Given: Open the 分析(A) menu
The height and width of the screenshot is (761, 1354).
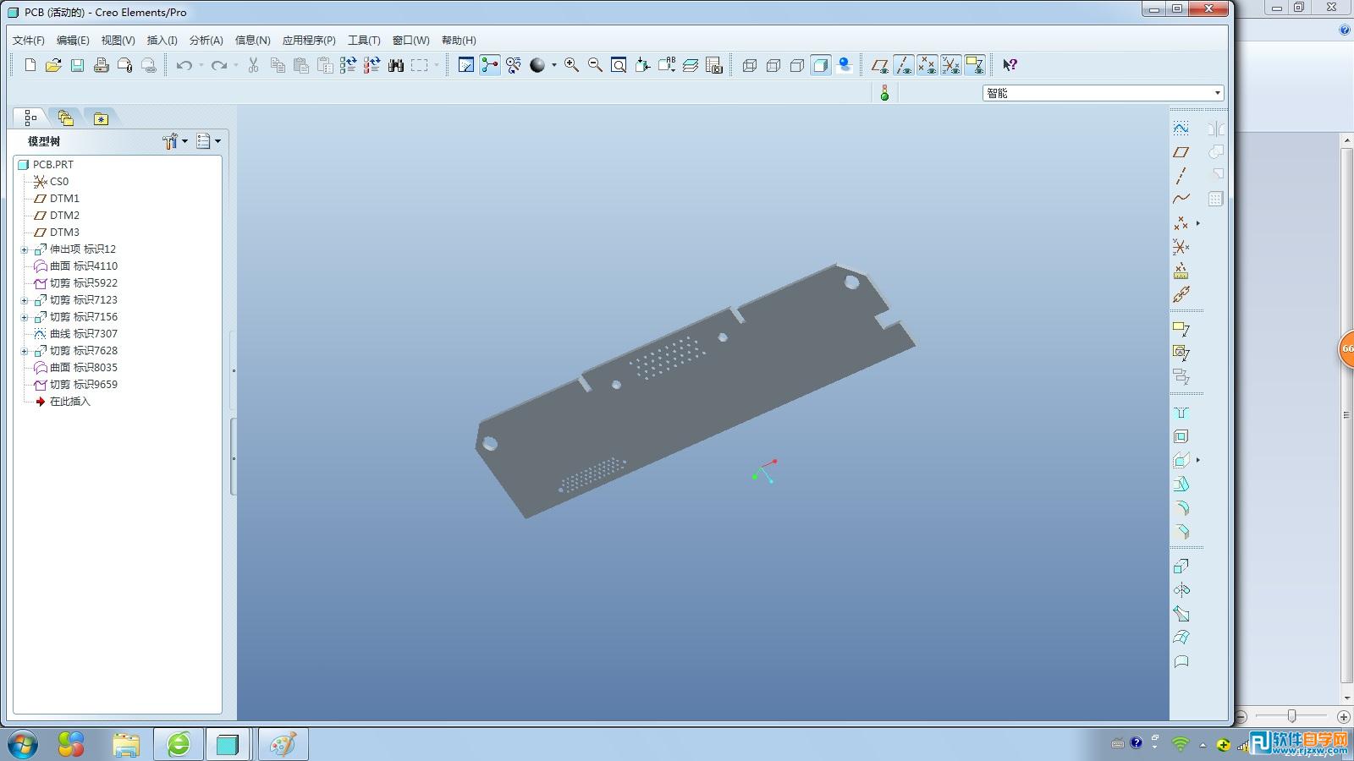Looking at the screenshot, I should point(206,40).
